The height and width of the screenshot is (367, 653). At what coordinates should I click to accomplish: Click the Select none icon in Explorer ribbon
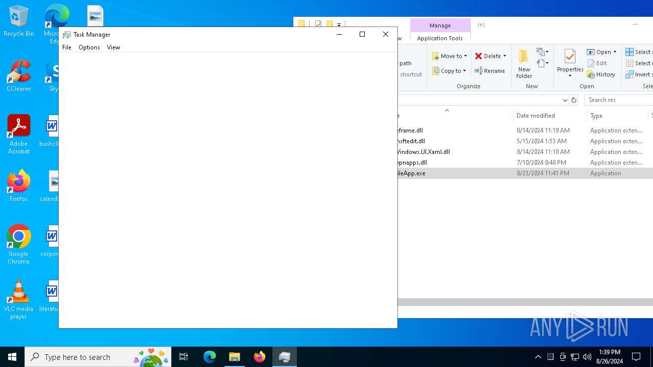[630, 63]
